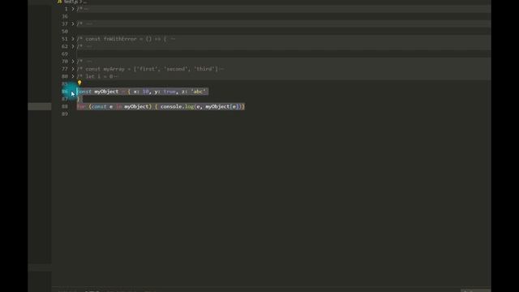519x292 pixels.
Task: Click line number 88 in the gutter
Action: (x=65, y=106)
